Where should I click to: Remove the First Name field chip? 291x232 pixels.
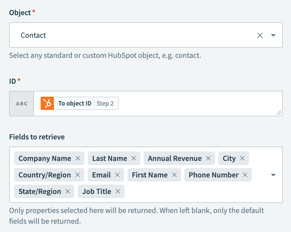[174, 175]
